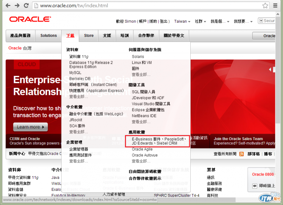This screenshot has height=205, width=283.
Task: Select 融合中介軟體 (包括 WebLogic)
Action: coord(96,114)
